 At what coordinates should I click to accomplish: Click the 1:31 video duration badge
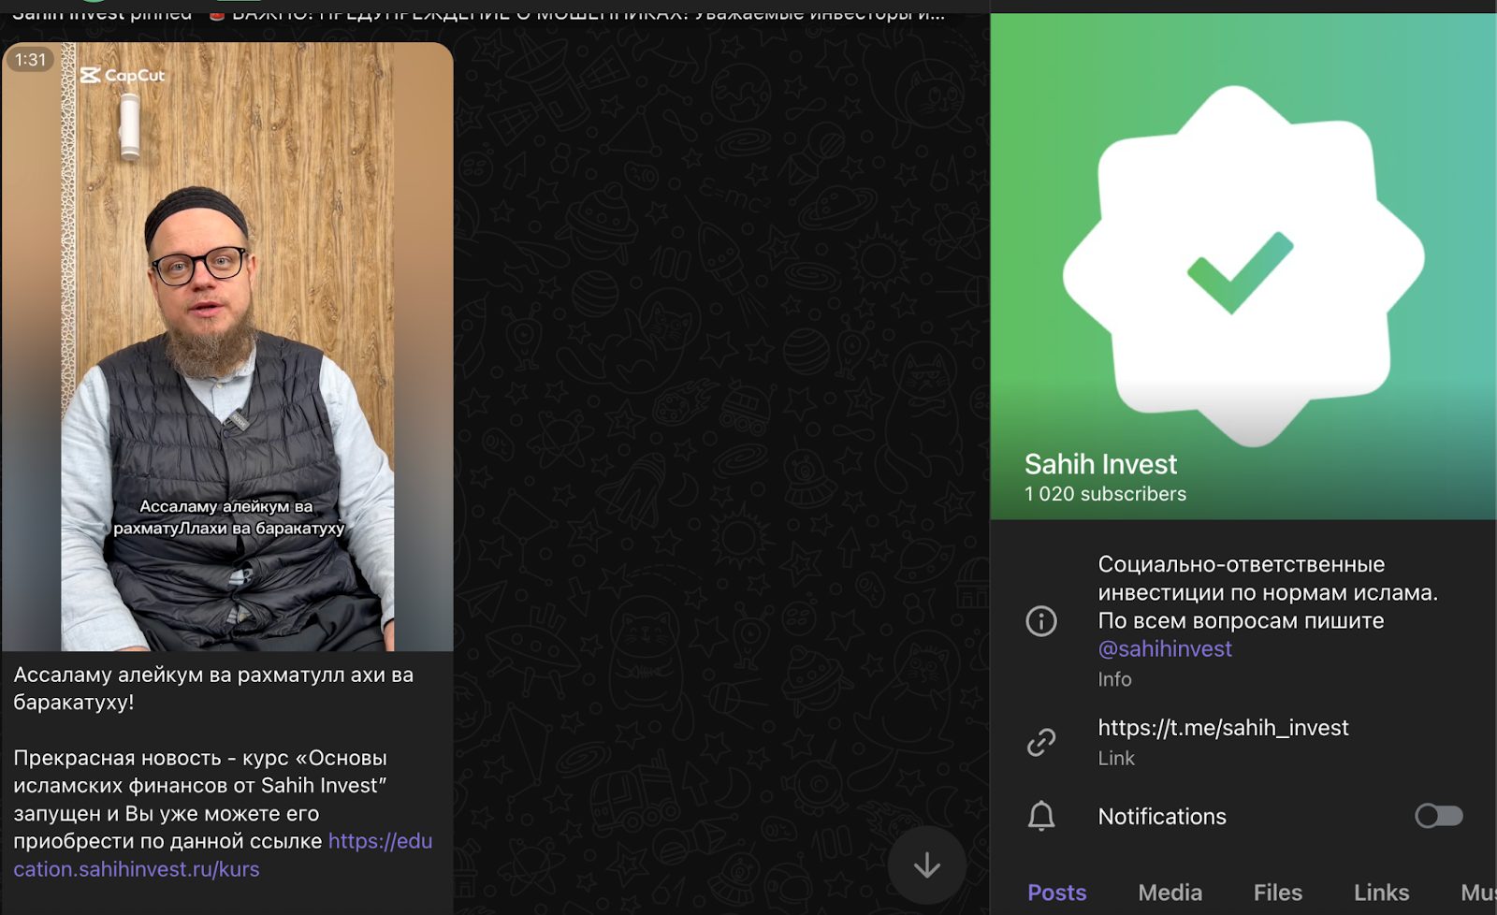point(30,60)
